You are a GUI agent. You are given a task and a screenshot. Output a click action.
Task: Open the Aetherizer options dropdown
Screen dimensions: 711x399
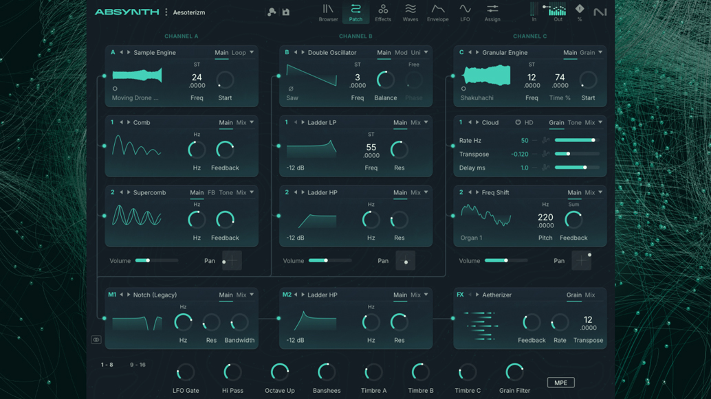coord(601,295)
